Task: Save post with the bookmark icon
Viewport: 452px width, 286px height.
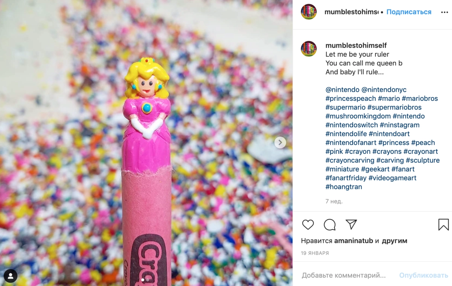Action: point(444,225)
